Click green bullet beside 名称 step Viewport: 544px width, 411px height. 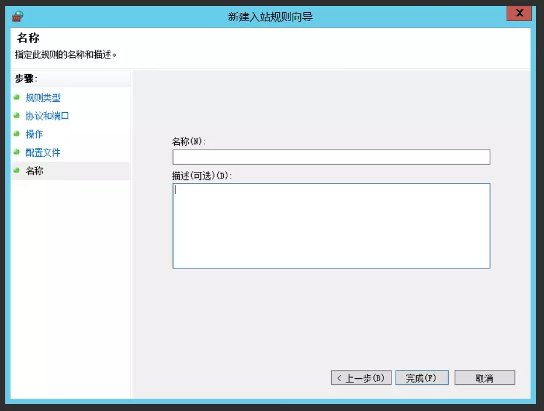click(x=17, y=170)
